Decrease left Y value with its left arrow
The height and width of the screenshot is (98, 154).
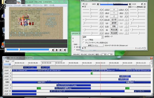tap(100, 13)
